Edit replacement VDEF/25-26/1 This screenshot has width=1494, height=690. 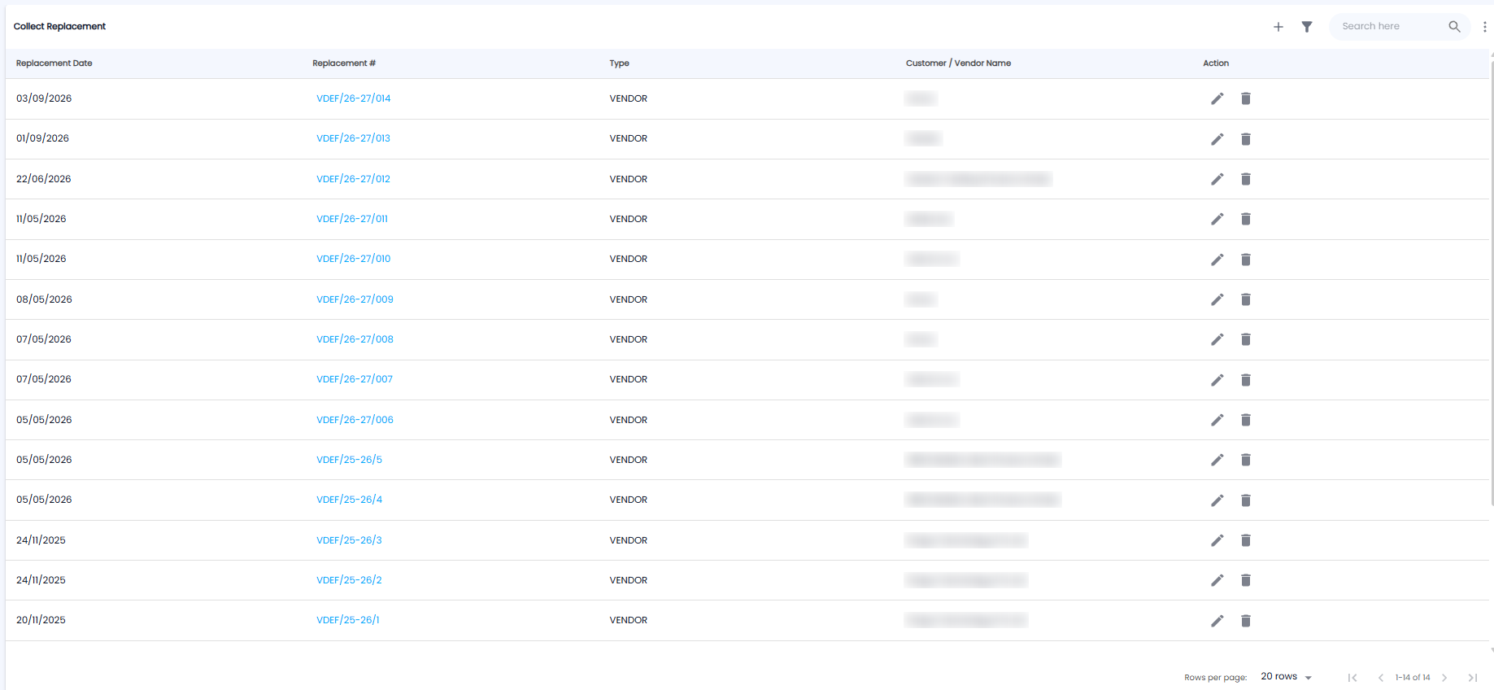(x=1217, y=621)
